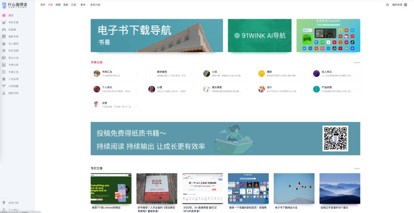Open 会员计划 in the top nav
This screenshot has height=213, width=414.
tap(95, 5)
